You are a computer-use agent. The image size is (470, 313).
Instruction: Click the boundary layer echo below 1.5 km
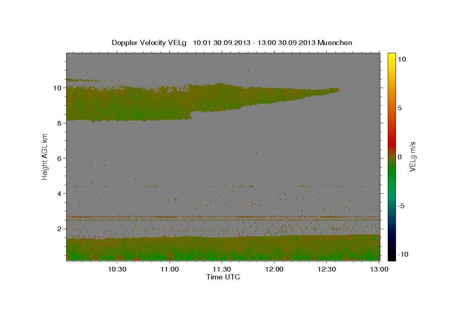223,248
